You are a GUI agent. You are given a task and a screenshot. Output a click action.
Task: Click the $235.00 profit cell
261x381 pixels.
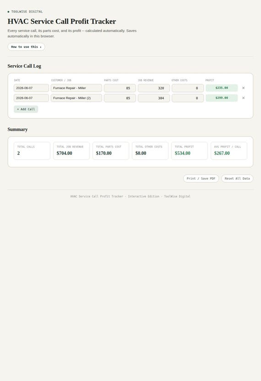coord(222,88)
